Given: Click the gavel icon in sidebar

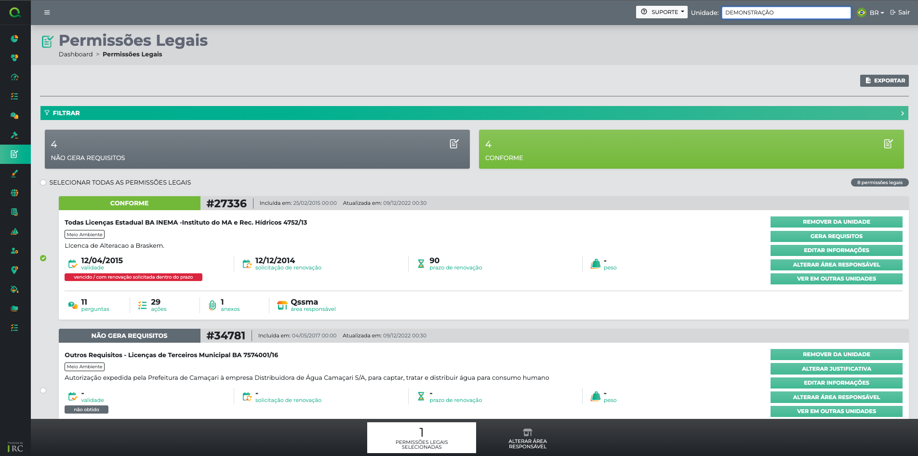Looking at the screenshot, I should coord(14,135).
